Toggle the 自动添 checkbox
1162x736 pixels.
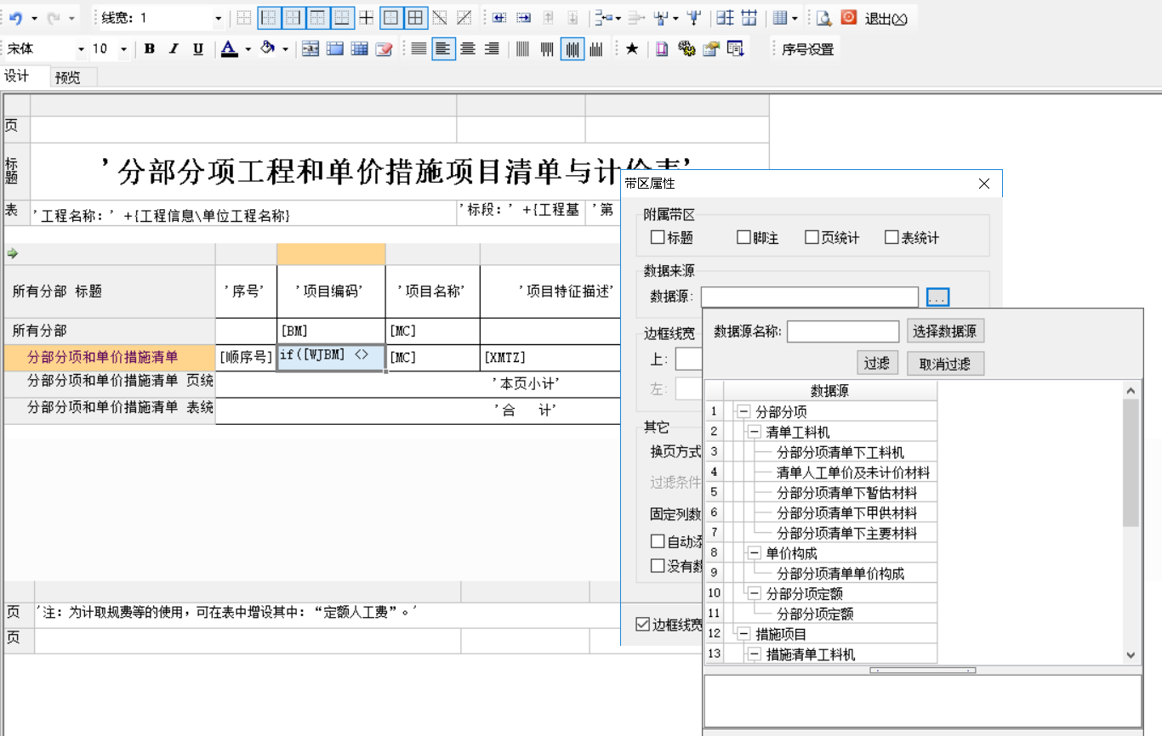pyautogui.click(x=658, y=541)
